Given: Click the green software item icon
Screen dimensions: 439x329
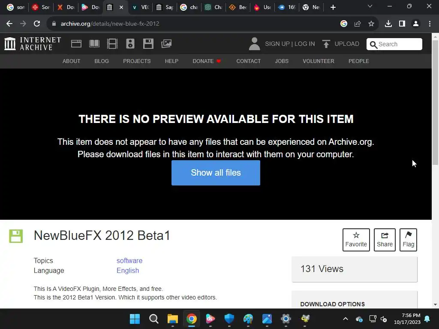Looking at the screenshot, I should click(16, 236).
